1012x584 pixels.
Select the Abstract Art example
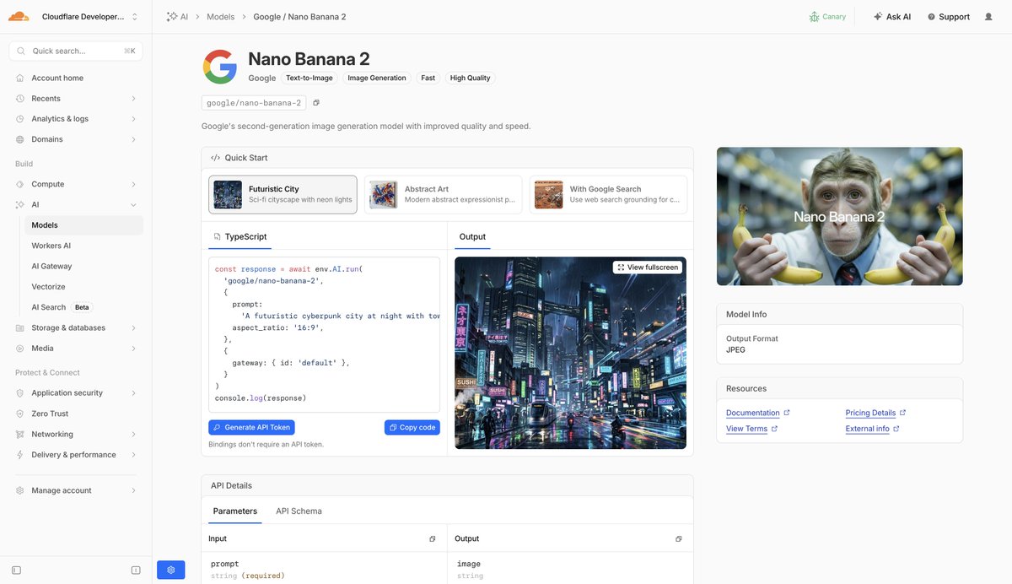pyautogui.click(x=444, y=195)
